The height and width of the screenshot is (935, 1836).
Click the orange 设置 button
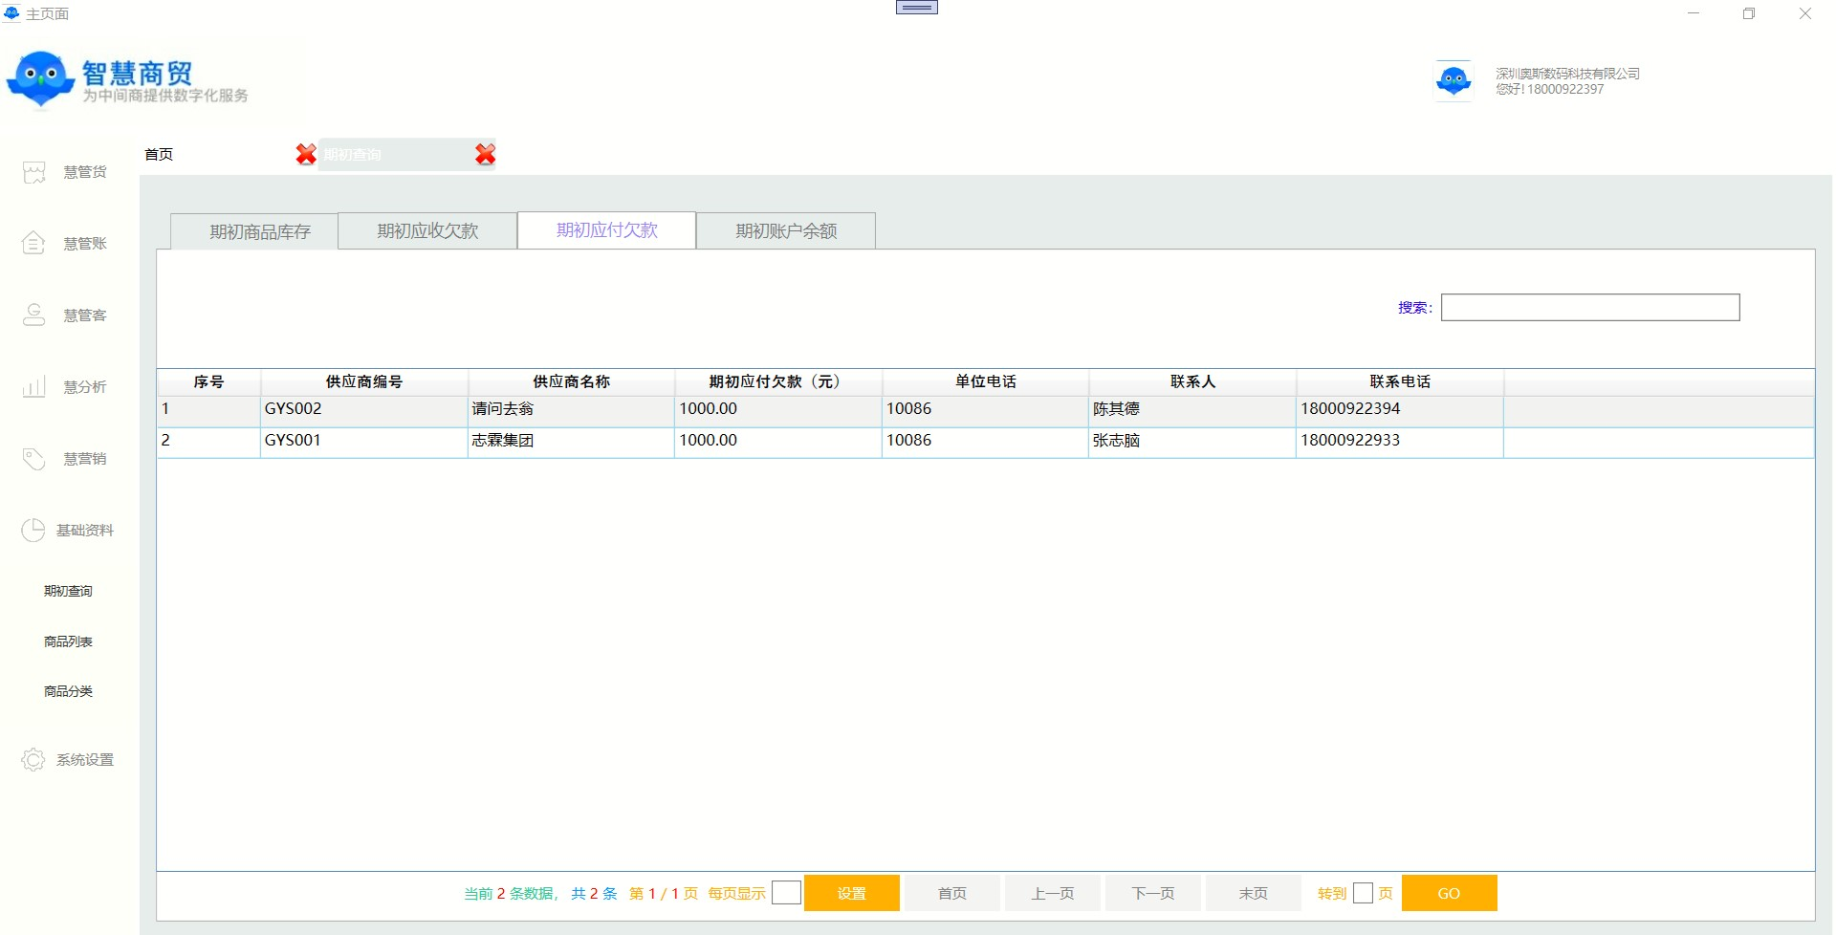point(852,893)
